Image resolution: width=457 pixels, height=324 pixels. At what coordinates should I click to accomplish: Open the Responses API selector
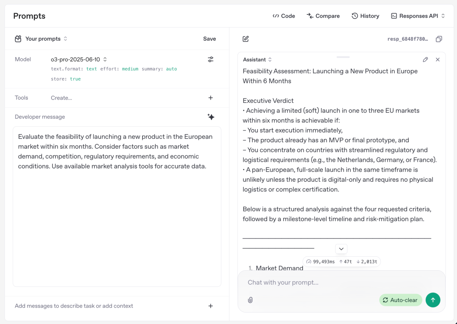(x=418, y=16)
